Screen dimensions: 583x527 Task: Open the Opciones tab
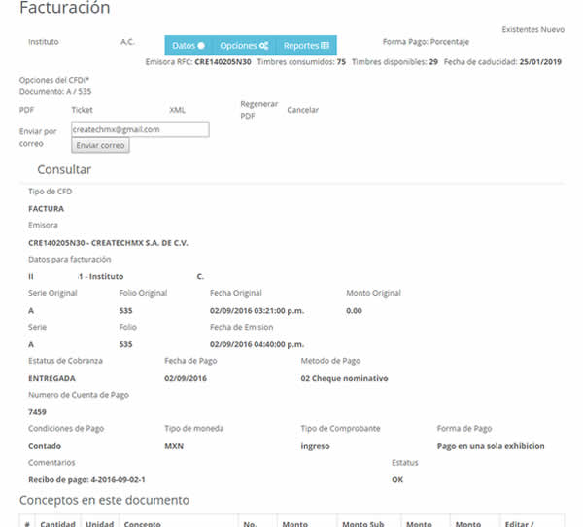tap(244, 46)
